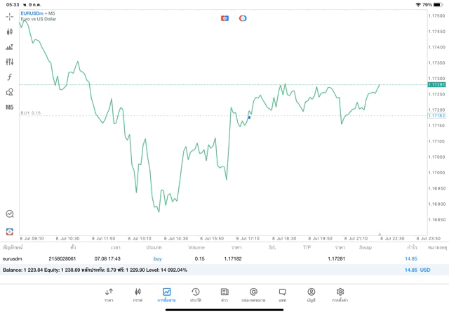Switch to the ราคา quotes tab
The height and width of the screenshot is (314, 449).
(x=109, y=294)
